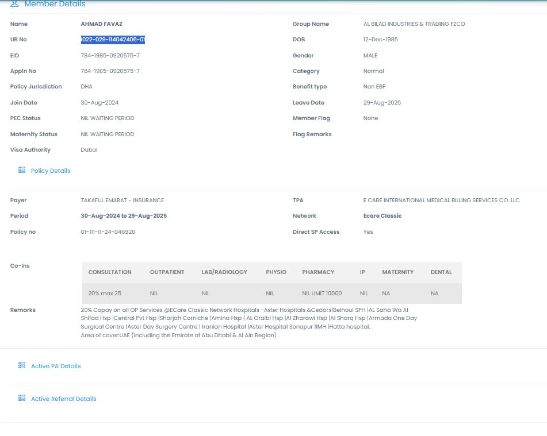Click the AL BILAD INDUSTRIES group name
547x436 pixels.
414,24
